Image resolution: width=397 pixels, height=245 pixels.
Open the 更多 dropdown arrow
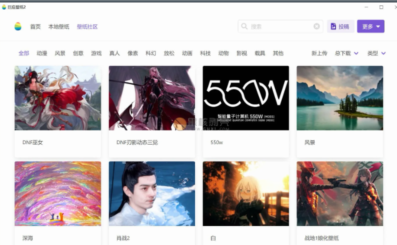tap(378, 26)
